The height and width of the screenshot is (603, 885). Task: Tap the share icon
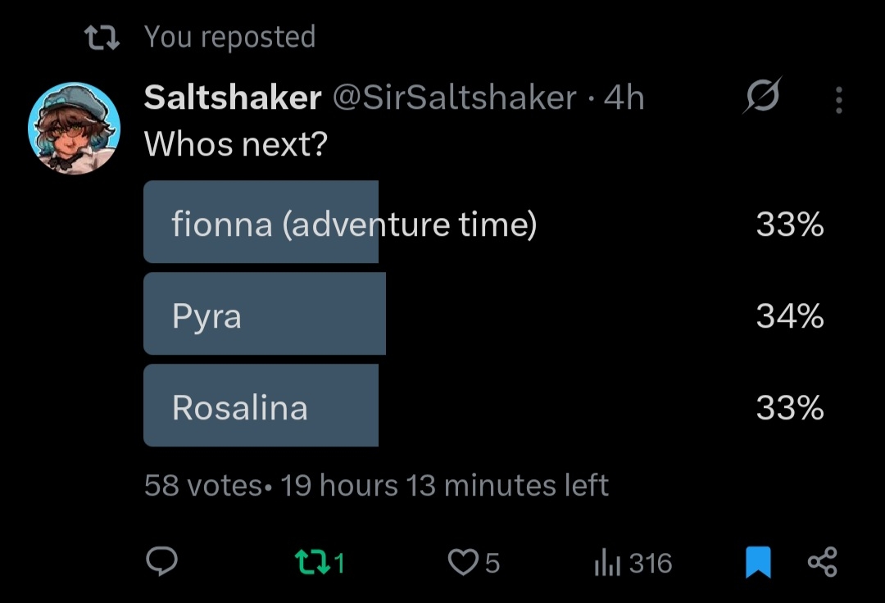coord(822,563)
